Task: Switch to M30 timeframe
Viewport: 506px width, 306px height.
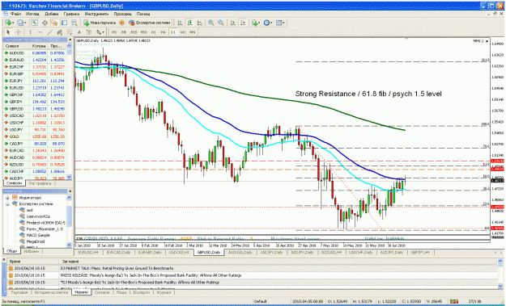Action: point(143,32)
